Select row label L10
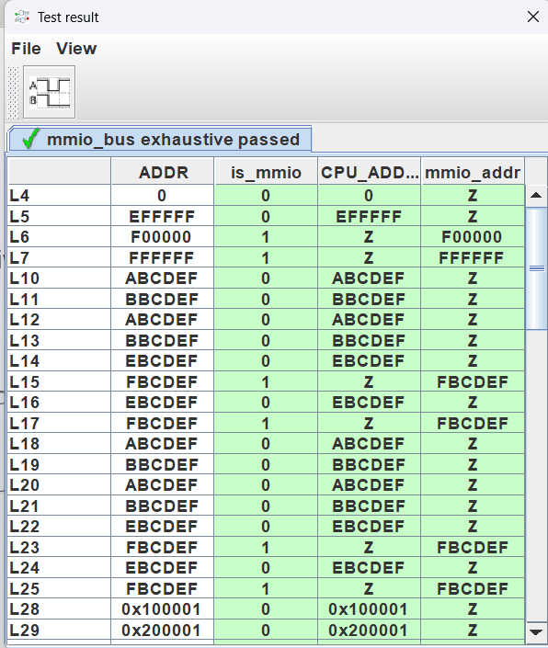The height and width of the screenshot is (648, 548). (x=59, y=278)
